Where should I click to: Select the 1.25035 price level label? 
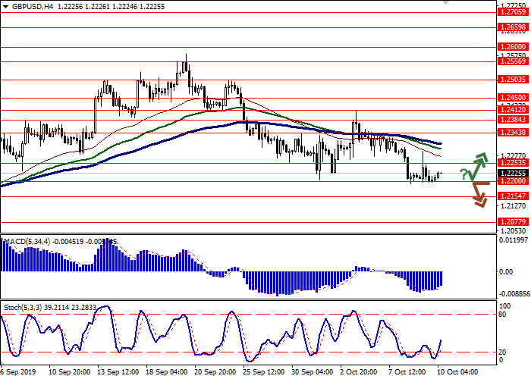click(x=513, y=80)
